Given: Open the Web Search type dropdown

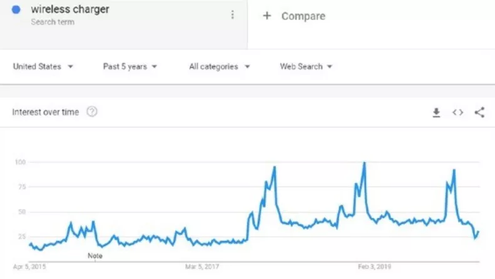Looking at the screenshot, I should (306, 66).
